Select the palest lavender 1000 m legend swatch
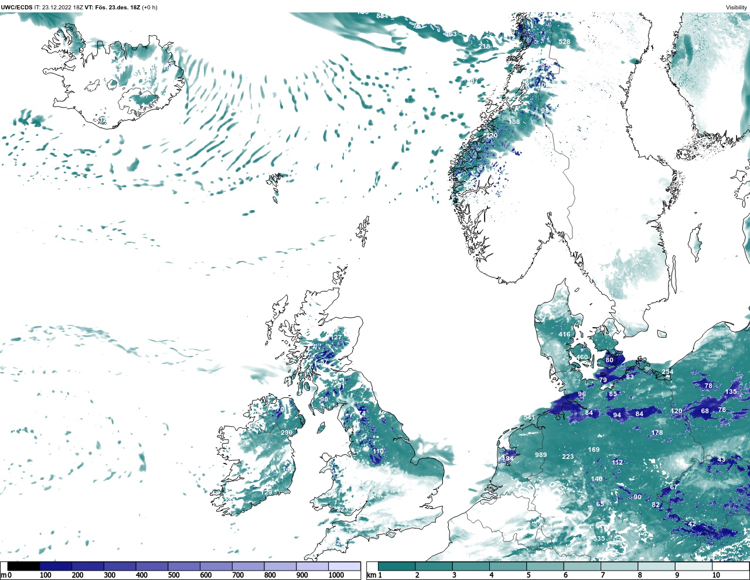 344,567
